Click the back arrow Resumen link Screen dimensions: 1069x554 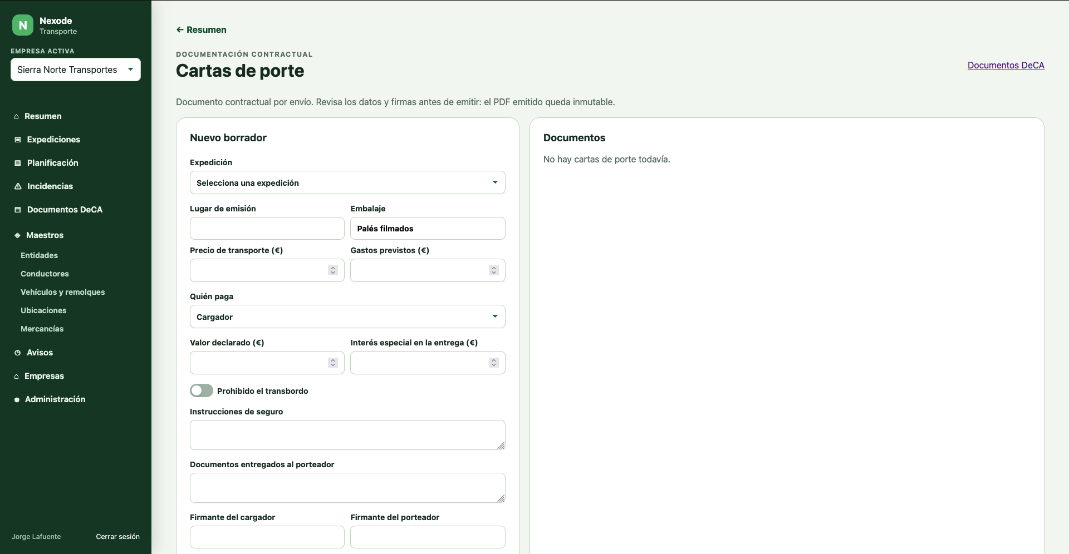(201, 29)
